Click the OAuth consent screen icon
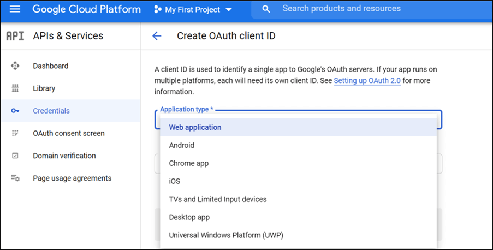 pyautogui.click(x=15, y=133)
